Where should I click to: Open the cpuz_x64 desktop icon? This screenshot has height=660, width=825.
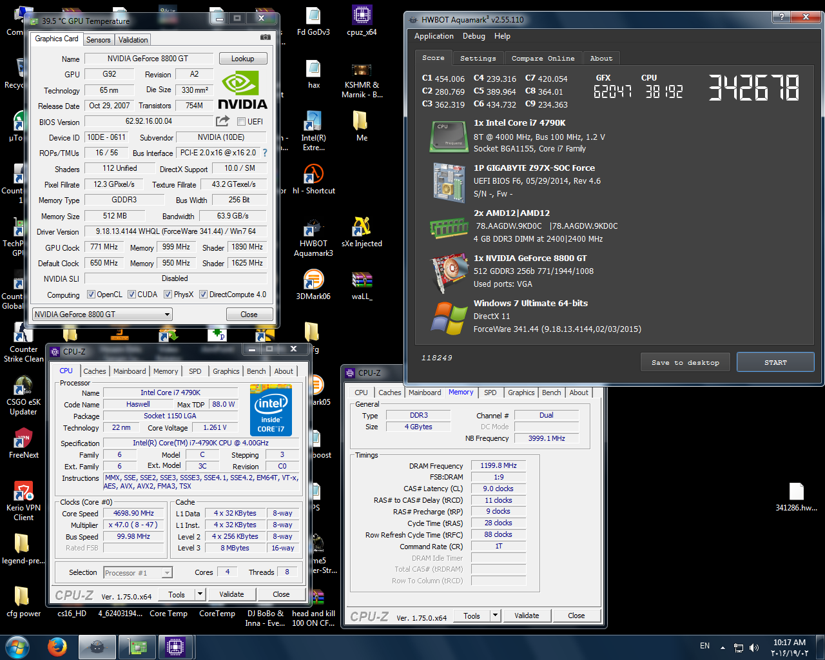coord(362,21)
